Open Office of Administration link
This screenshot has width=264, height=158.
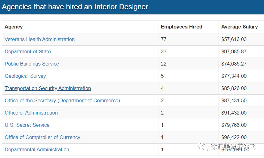point(31,113)
